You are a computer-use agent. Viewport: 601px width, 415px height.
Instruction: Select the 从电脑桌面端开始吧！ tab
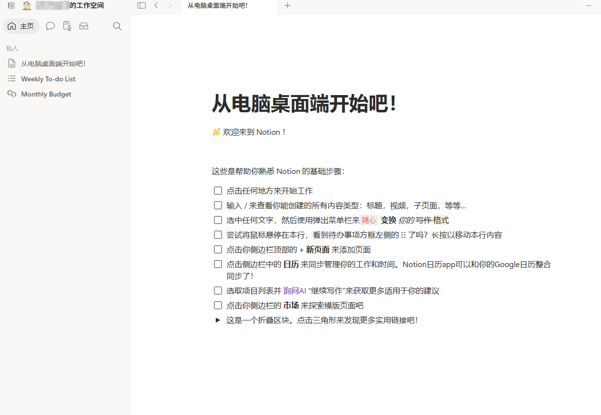click(228, 6)
